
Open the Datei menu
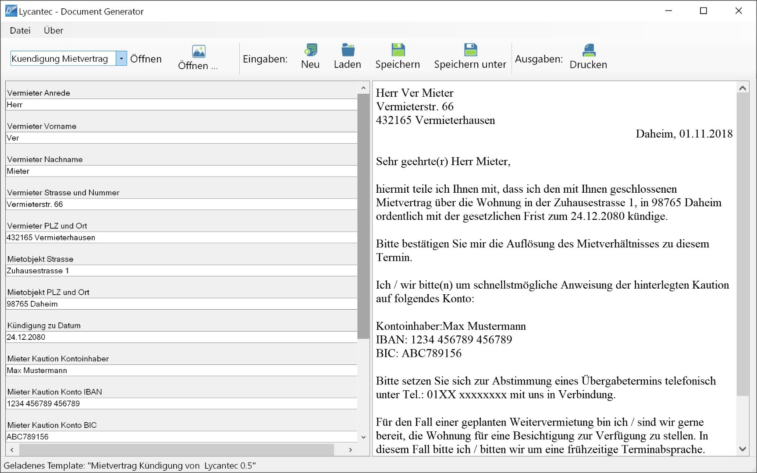click(x=20, y=30)
